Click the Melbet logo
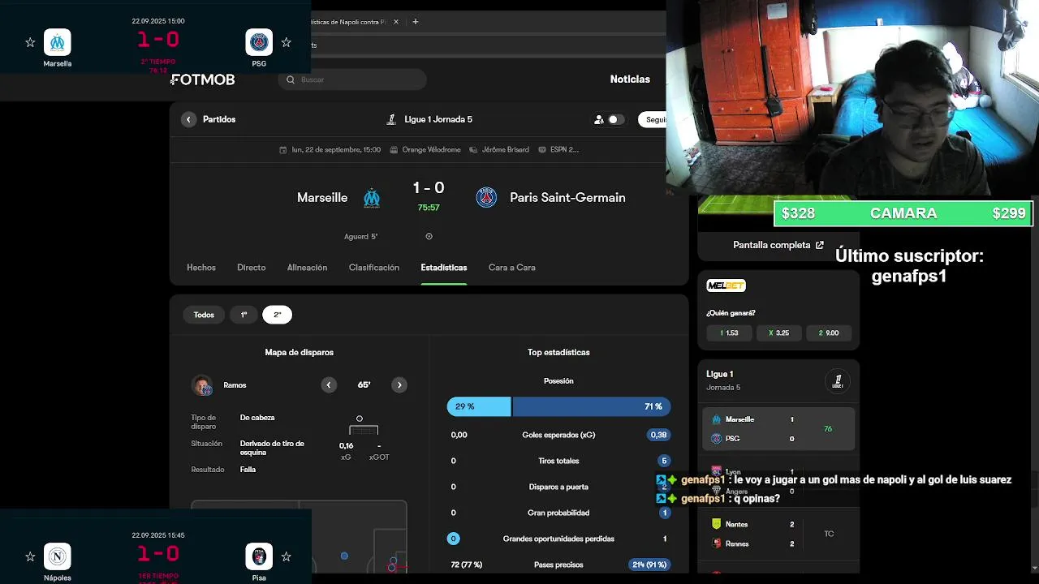Screen dimensions: 1039x584 point(726,286)
